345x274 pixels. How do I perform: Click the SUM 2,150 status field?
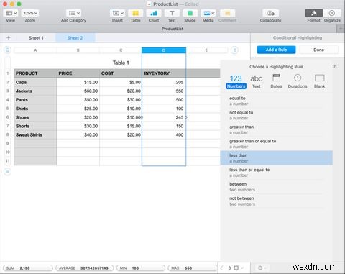pyautogui.click(x=27, y=268)
